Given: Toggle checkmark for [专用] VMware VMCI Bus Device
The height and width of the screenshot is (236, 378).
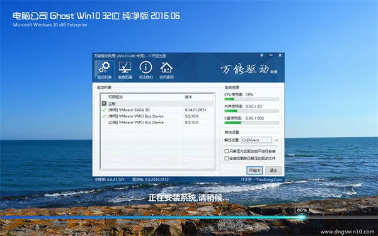Looking at the screenshot, I should [104, 116].
